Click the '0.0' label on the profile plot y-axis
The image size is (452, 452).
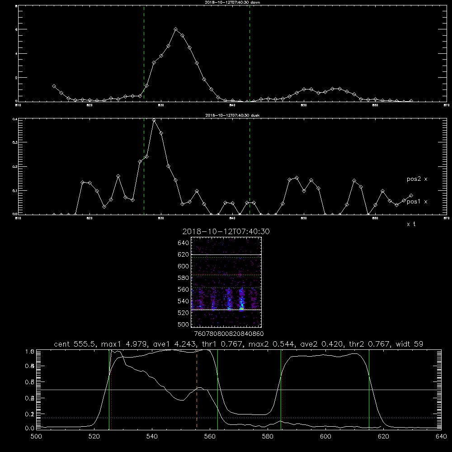click(30, 428)
